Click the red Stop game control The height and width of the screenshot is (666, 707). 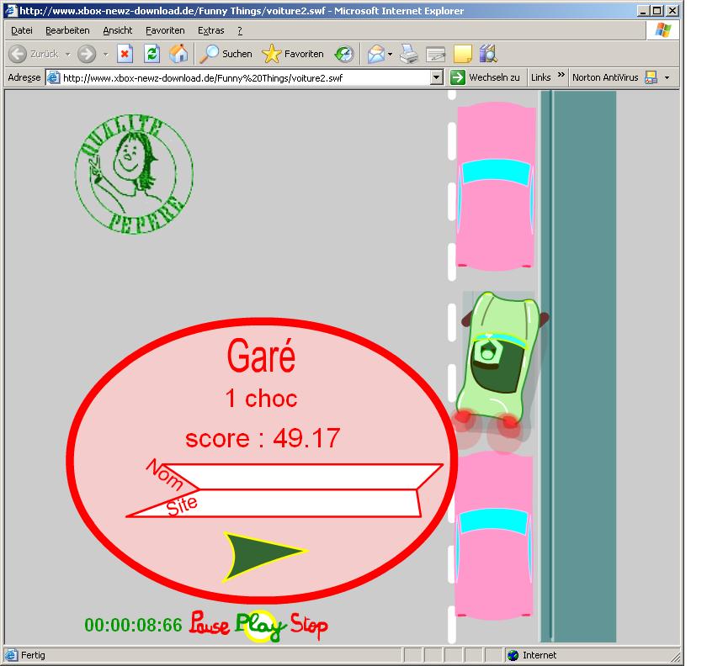(309, 626)
